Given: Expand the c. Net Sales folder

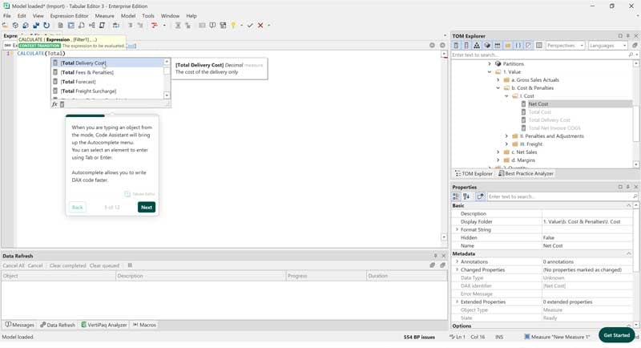Looking at the screenshot, I should click(x=498, y=152).
